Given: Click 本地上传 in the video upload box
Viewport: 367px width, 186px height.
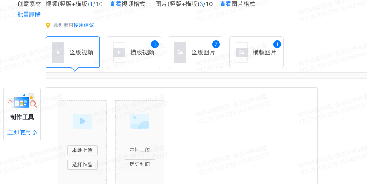Looking at the screenshot, I should coord(83,150).
